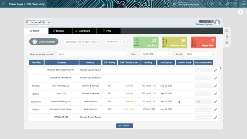Click the Innovations company logo
This screenshot has height=139, width=247.
coord(38,23)
